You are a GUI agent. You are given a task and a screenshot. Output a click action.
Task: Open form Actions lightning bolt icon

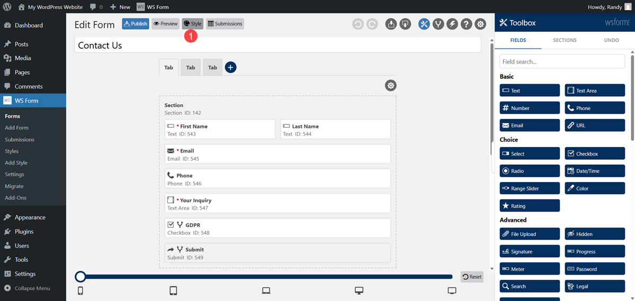click(x=452, y=24)
